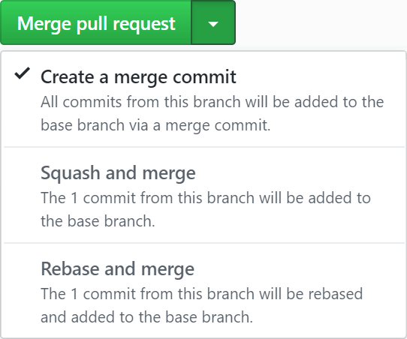Screen dimensions: 407x339
Task: Select the 'Rebase and merge' heading
Action: (118, 269)
